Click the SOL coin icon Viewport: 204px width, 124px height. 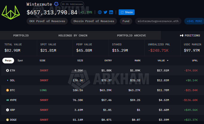click(x=7, y=80)
